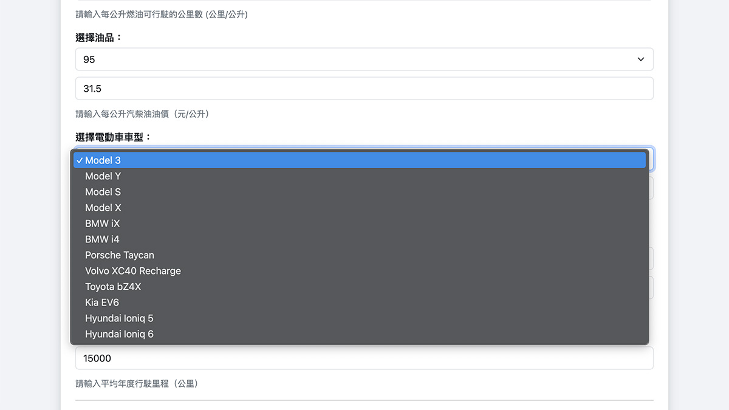Choose Hyundai Ioniq 6 option
Viewport: 729px width, 410px height.
(x=360, y=334)
